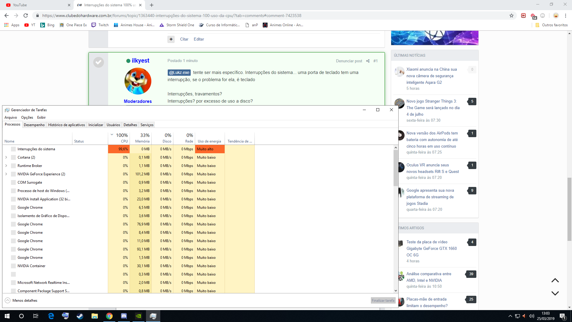Open NVIDIA GeForce icon on taskbar
This screenshot has width=572, height=322.
[x=139, y=316]
